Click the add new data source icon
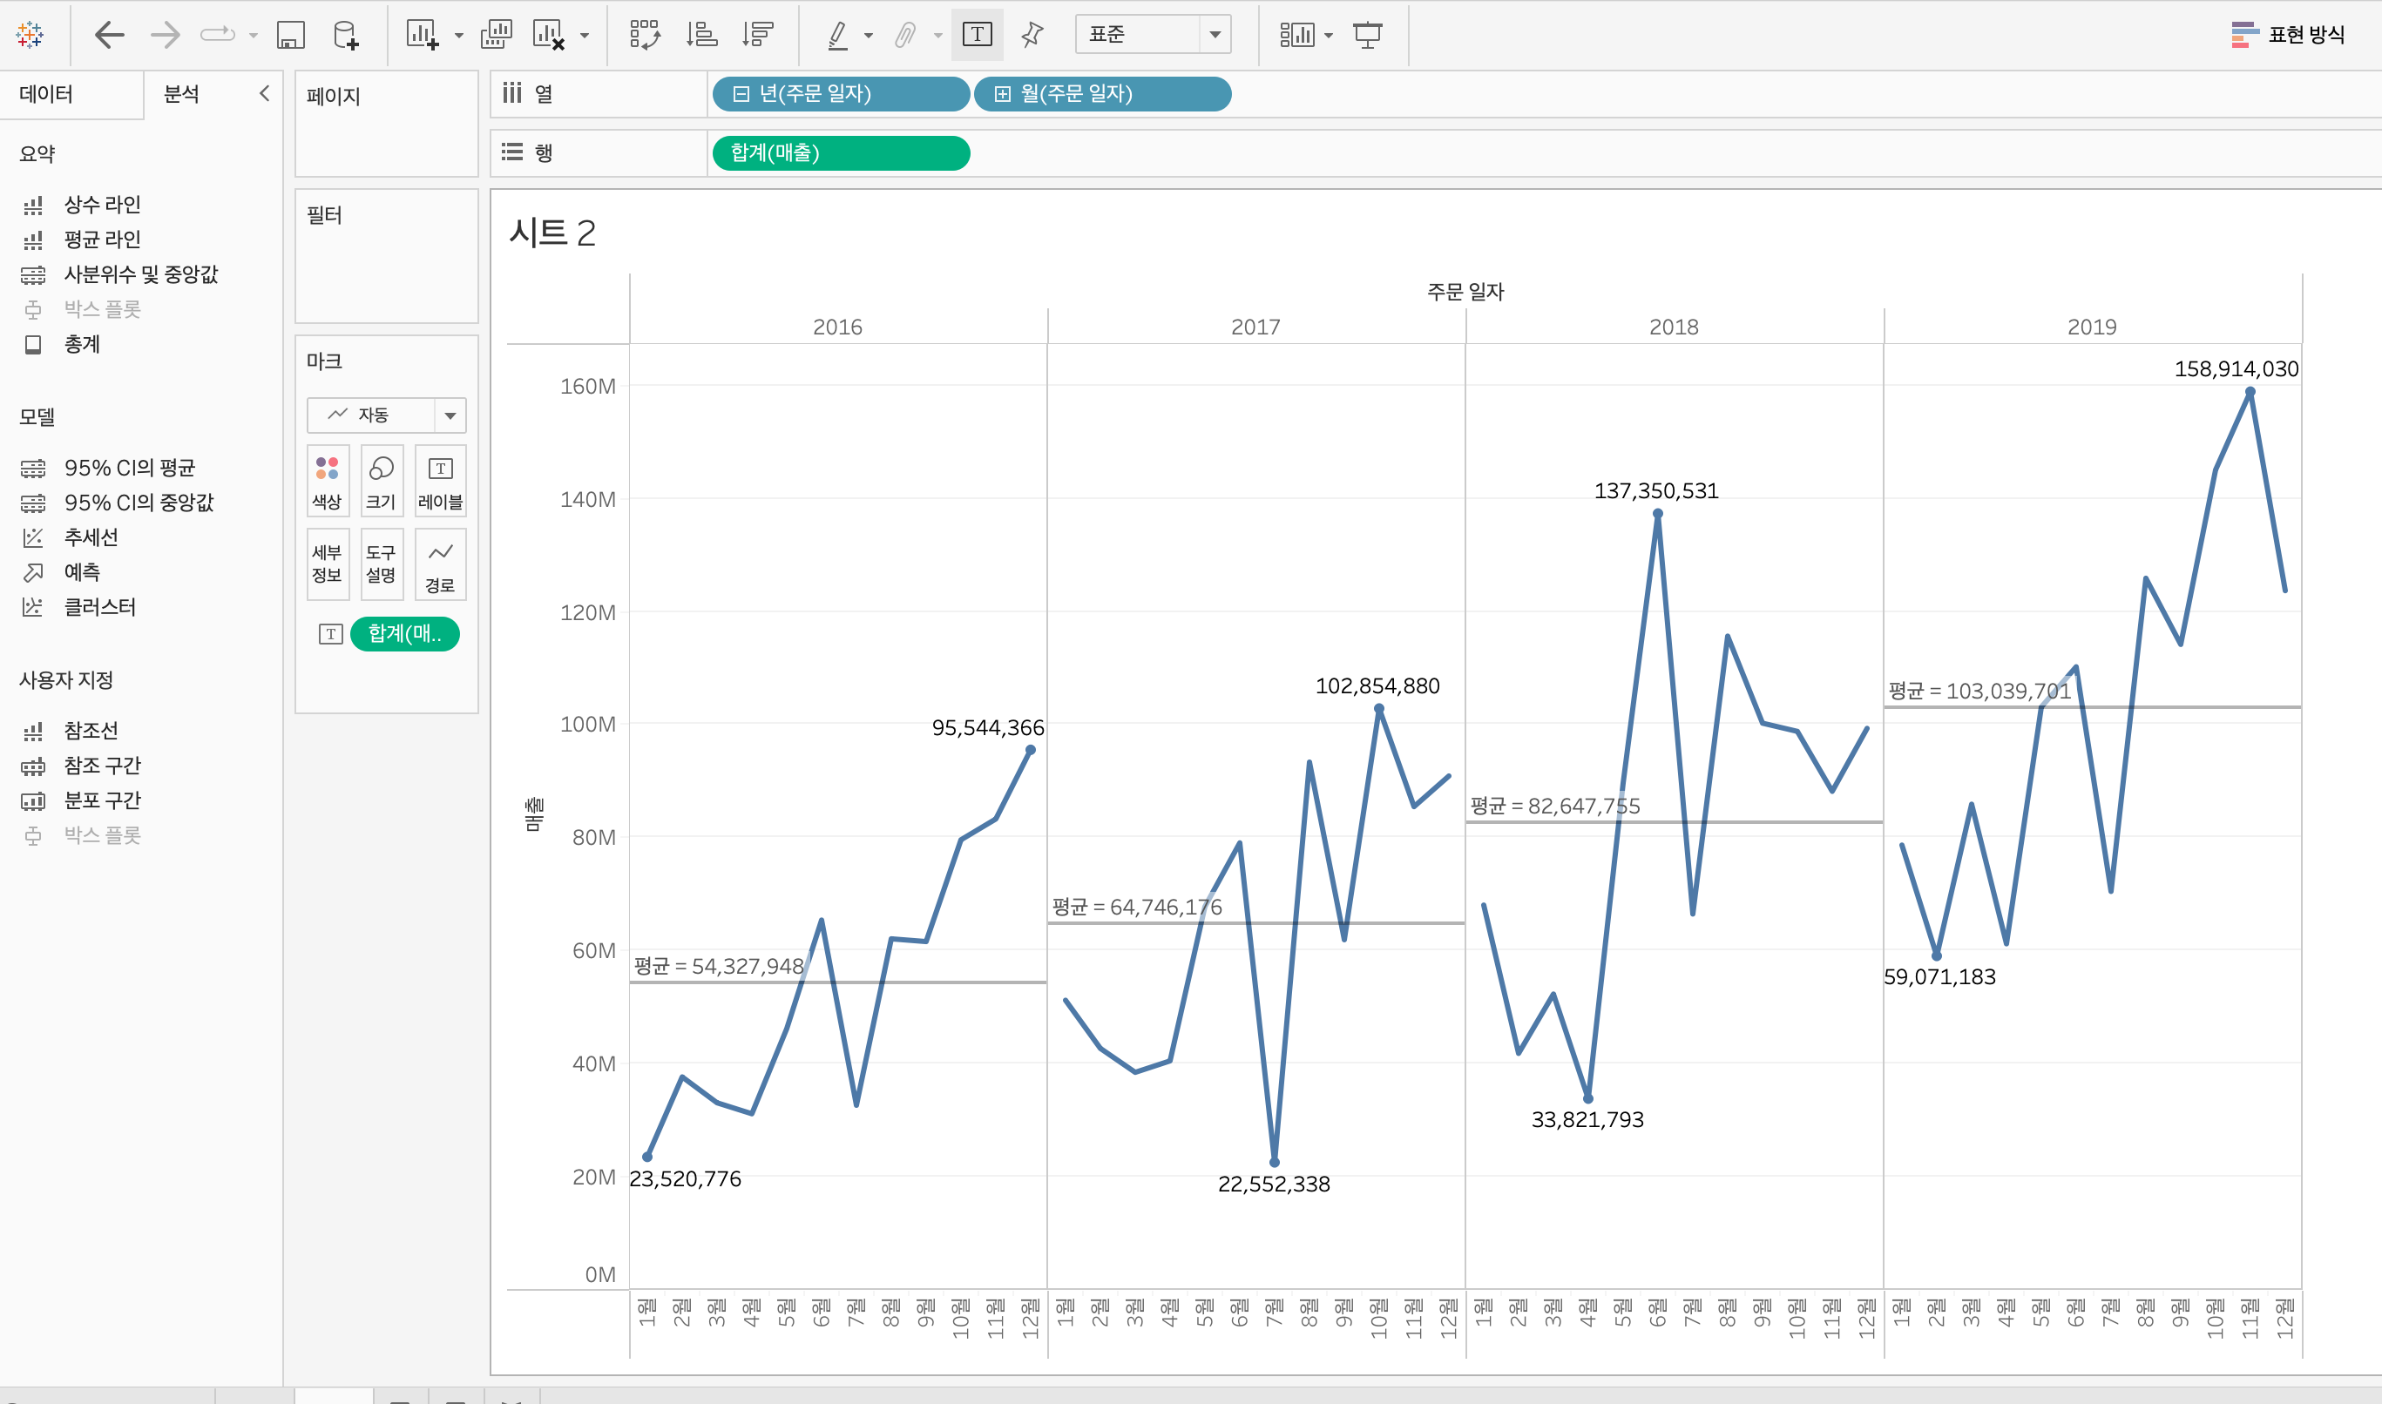The height and width of the screenshot is (1404, 2382). point(347,36)
